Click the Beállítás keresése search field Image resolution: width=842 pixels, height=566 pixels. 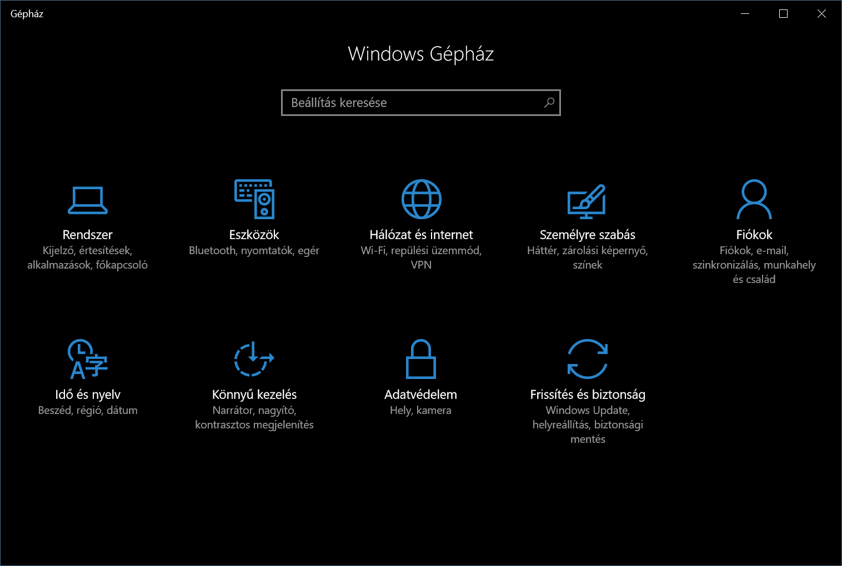[x=421, y=103]
